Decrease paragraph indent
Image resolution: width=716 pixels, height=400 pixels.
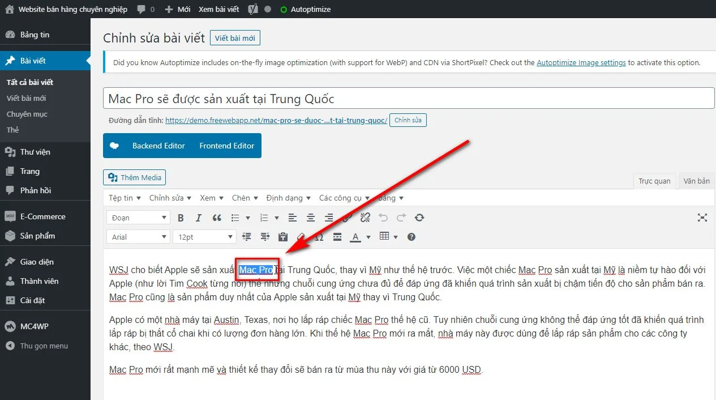coord(247,237)
